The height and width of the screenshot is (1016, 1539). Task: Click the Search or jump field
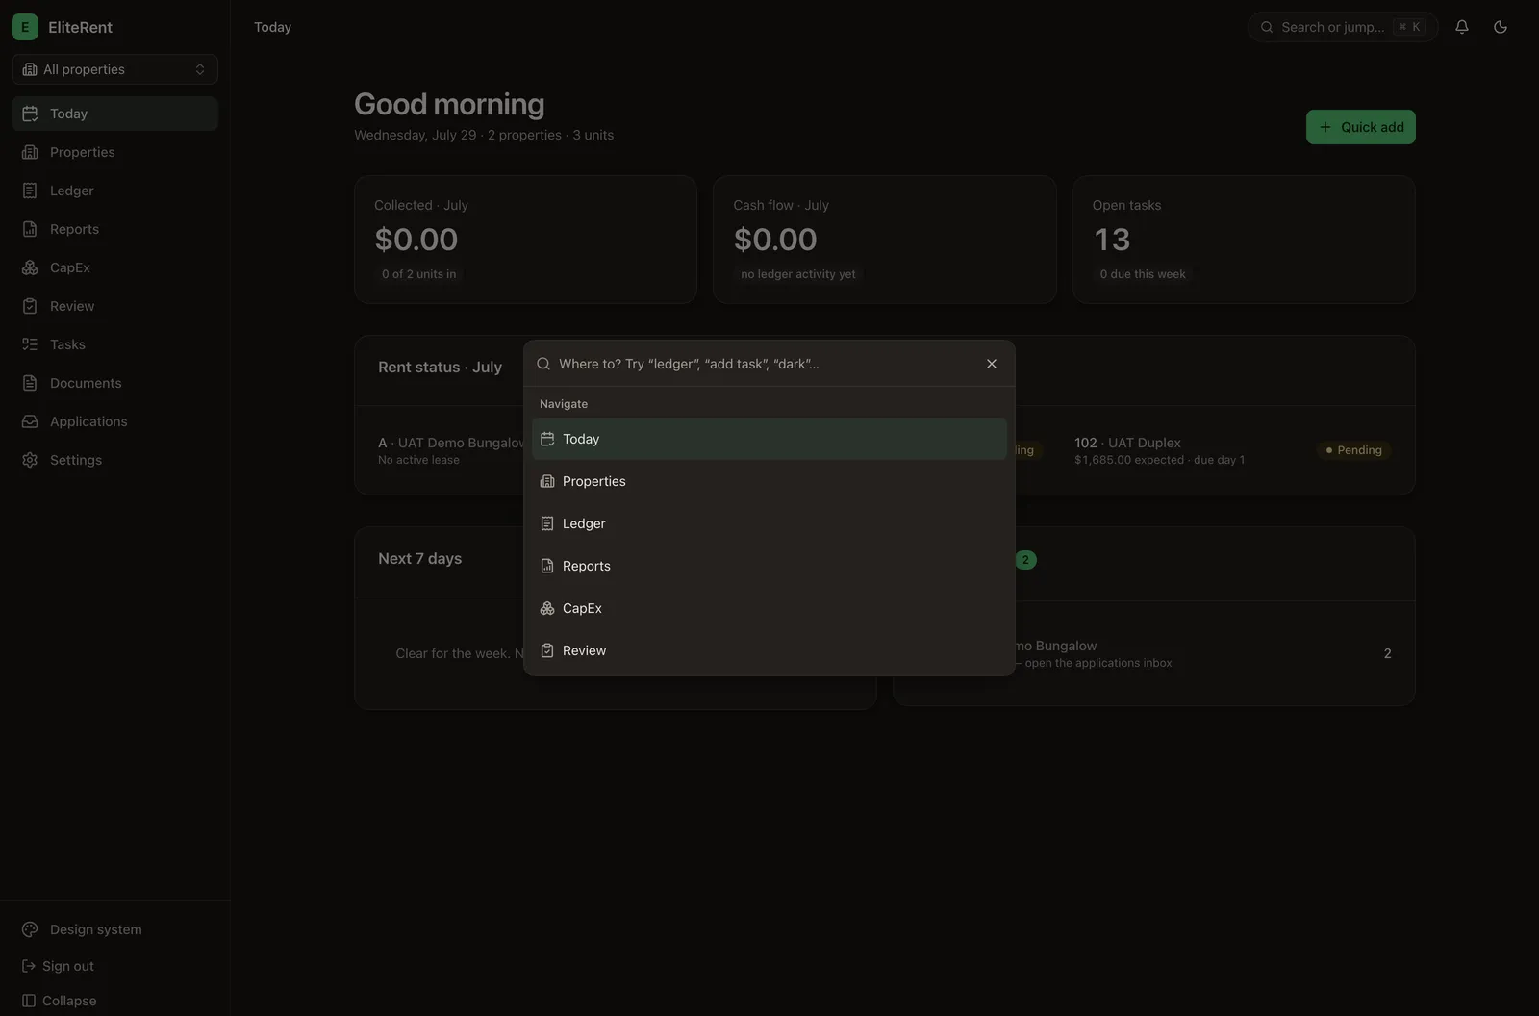pos(1343,27)
